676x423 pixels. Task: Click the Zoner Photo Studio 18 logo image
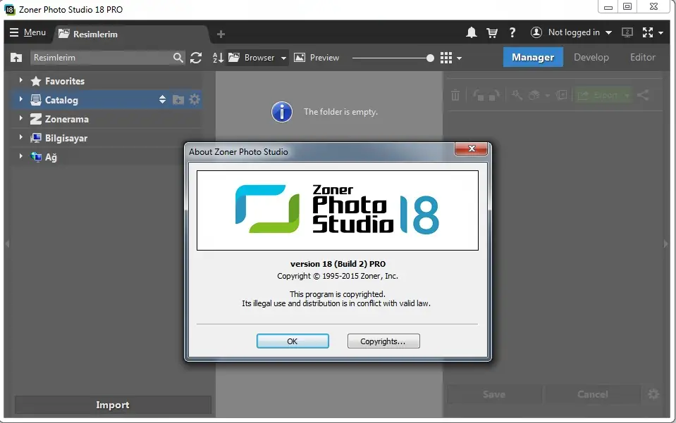(337, 210)
